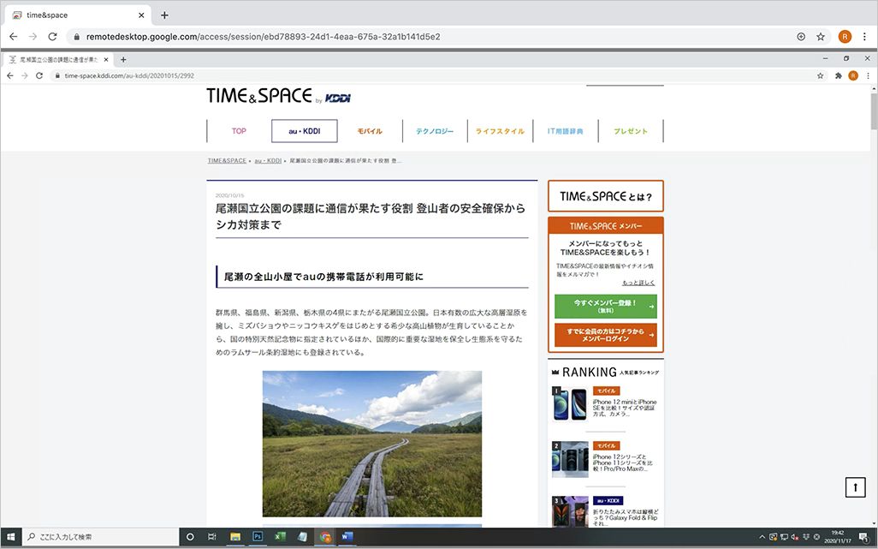Screen dimensions: 878x549
Task: Close the time&space outer tab
Action: 141,15
